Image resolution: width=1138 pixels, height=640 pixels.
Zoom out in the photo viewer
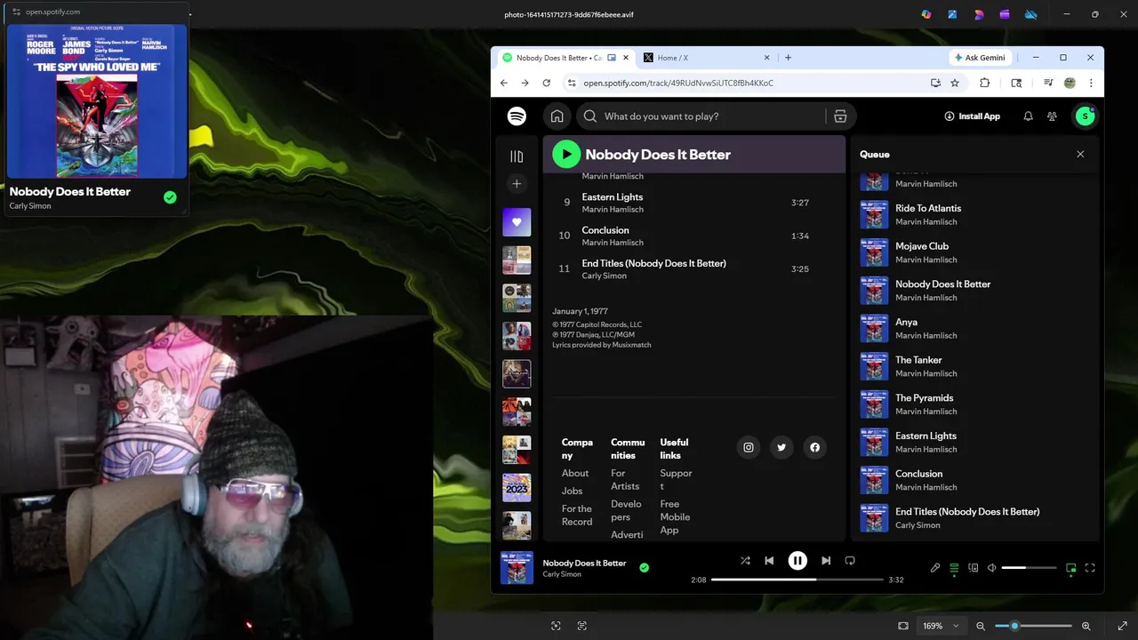[981, 626]
